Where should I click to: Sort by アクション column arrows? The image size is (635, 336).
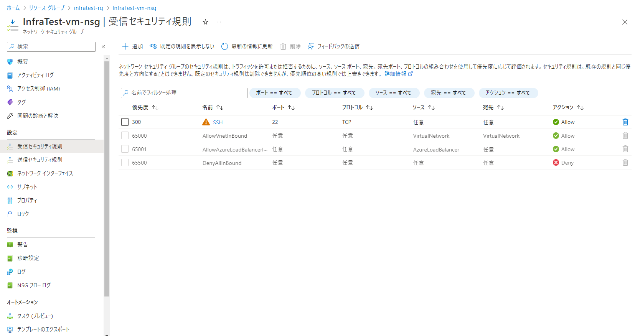pyautogui.click(x=580, y=108)
